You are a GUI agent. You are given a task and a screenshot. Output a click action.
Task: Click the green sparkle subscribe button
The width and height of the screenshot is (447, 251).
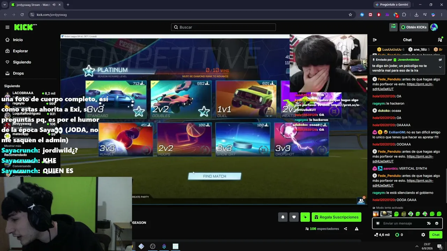[305, 217]
